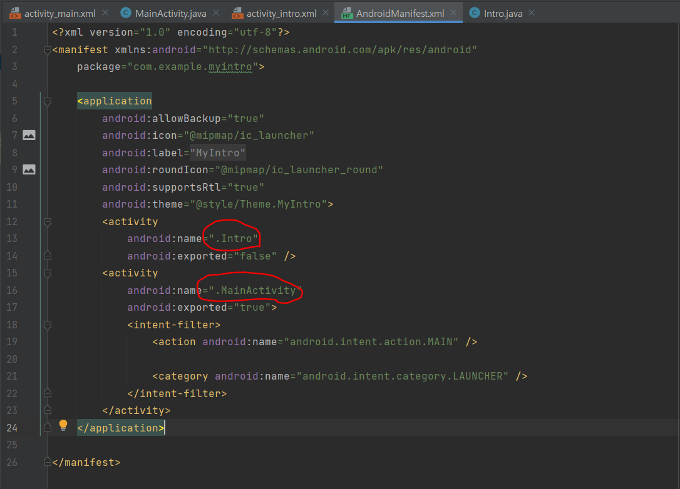Switch to the Intro.java tab
The height and width of the screenshot is (489, 680).
[x=503, y=13]
